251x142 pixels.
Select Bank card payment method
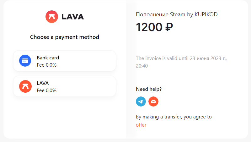click(65, 61)
